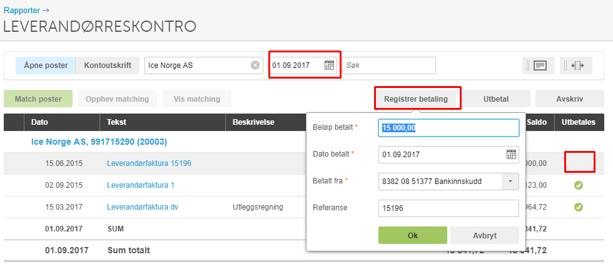
Task: Open Ice Norge AS, 991715290 (20003) link
Action: click(x=99, y=142)
